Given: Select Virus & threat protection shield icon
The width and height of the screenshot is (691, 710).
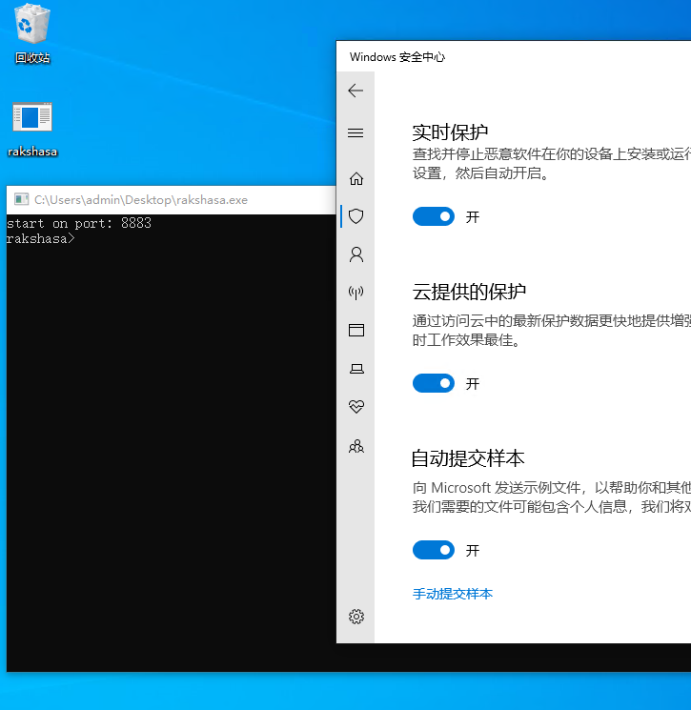Looking at the screenshot, I should coord(356,216).
